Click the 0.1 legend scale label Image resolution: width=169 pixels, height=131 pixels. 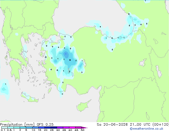click(3, 130)
